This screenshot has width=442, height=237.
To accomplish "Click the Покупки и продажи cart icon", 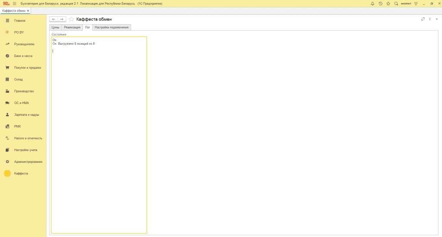I will point(7,68).
